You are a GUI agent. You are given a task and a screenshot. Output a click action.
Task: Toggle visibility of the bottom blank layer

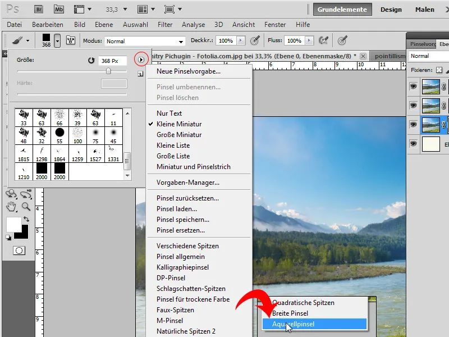(x=413, y=144)
